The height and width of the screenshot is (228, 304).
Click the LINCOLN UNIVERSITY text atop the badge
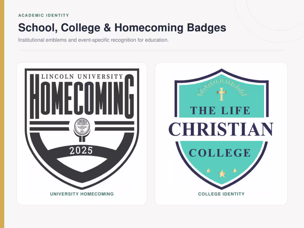click(82, 77)
